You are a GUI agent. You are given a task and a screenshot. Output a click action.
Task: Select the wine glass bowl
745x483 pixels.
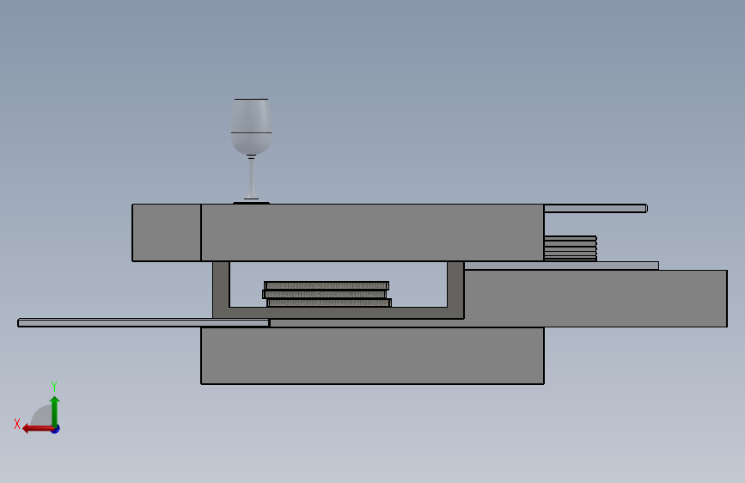tap(252, 126)
